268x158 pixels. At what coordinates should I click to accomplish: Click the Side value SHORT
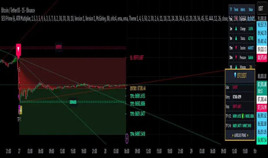pyautogui.click(x=235, y=87)
